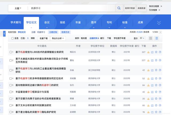Download thesis in row 4
This screenshot has height=115, width=171.
[x=148, y=78]
